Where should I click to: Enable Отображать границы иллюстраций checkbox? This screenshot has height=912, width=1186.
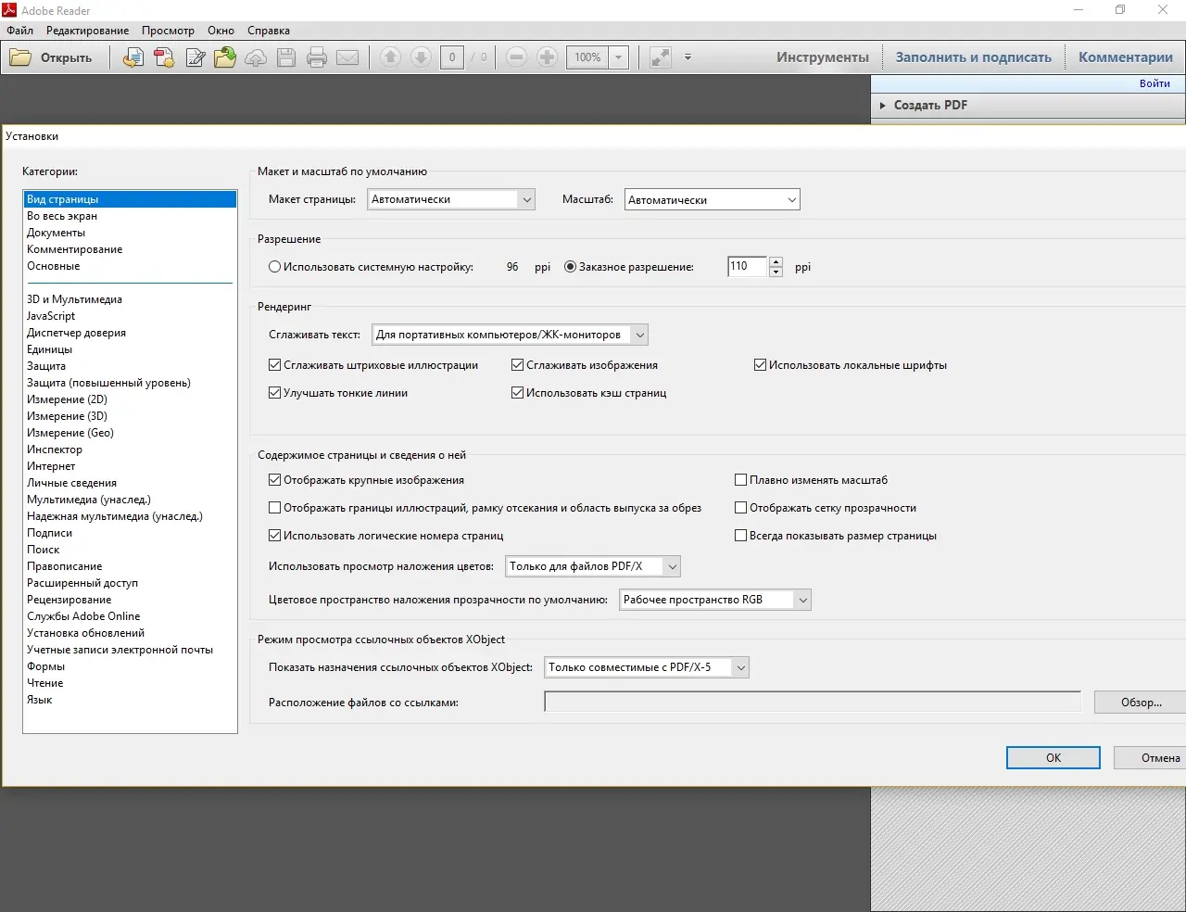275,508
